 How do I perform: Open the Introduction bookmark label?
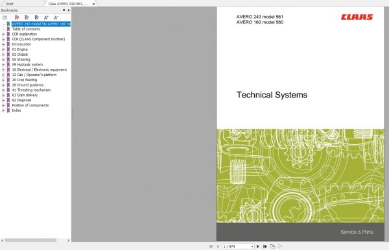(x=21, y=44)
